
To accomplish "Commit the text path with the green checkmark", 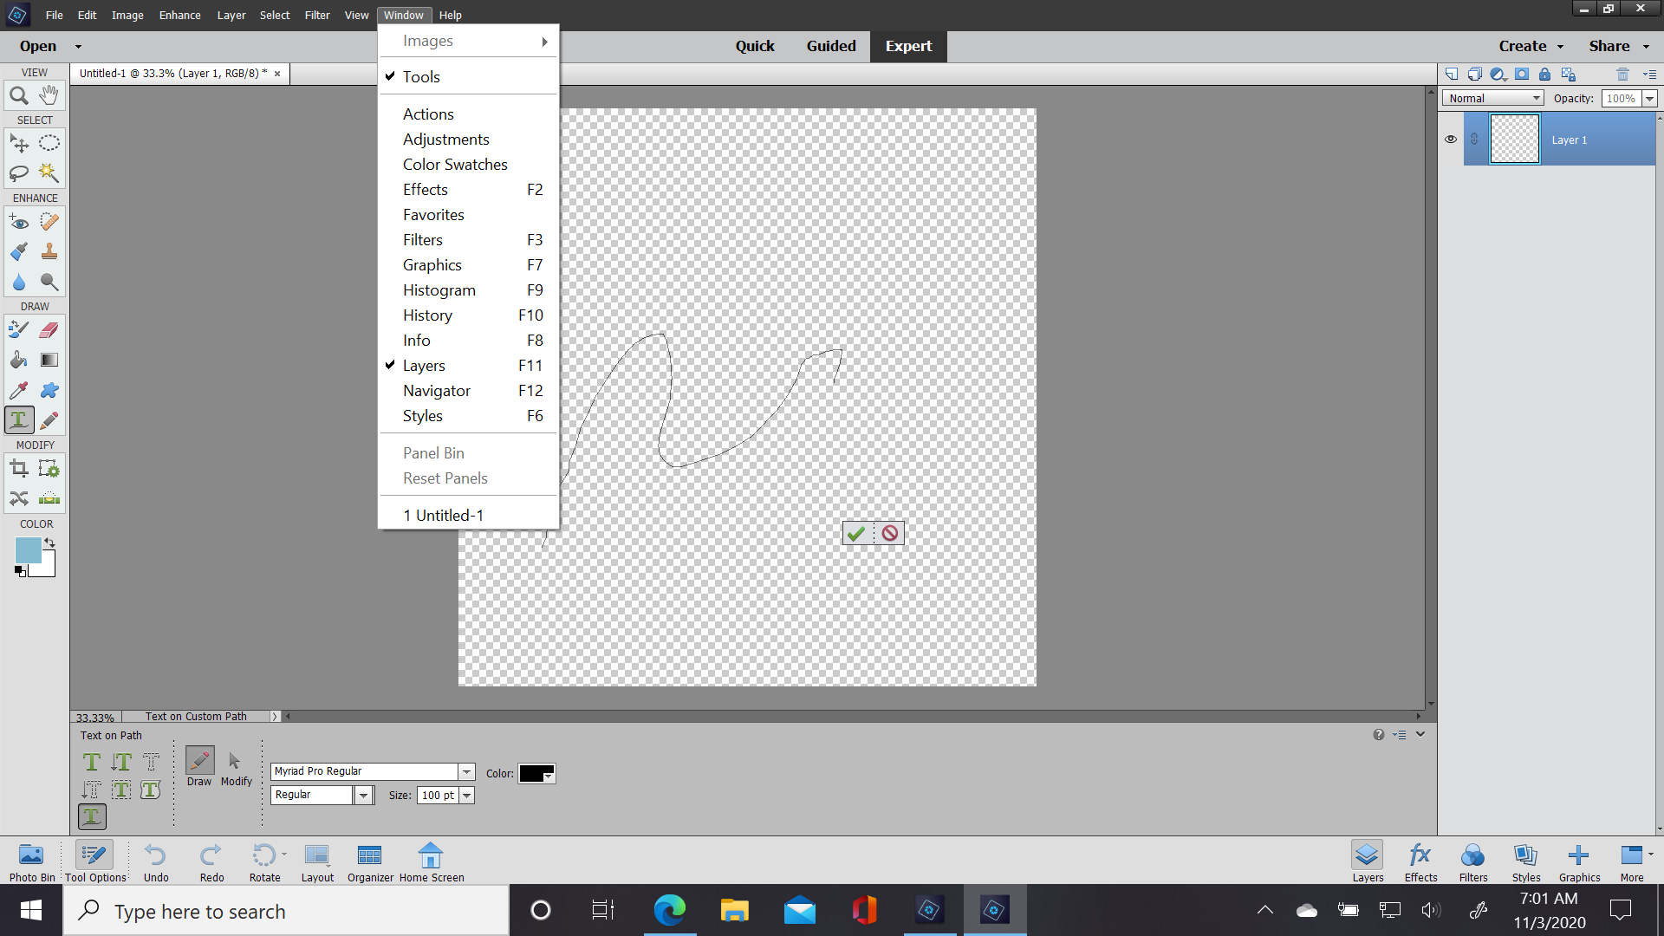I will click(x=856, y=533).
